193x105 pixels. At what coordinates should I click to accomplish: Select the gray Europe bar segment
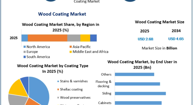click(74, 38)
